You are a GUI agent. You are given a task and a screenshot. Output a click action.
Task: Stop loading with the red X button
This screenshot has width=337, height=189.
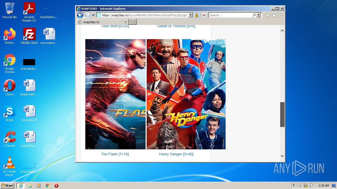pyautogui.click(x=204, y=15)
